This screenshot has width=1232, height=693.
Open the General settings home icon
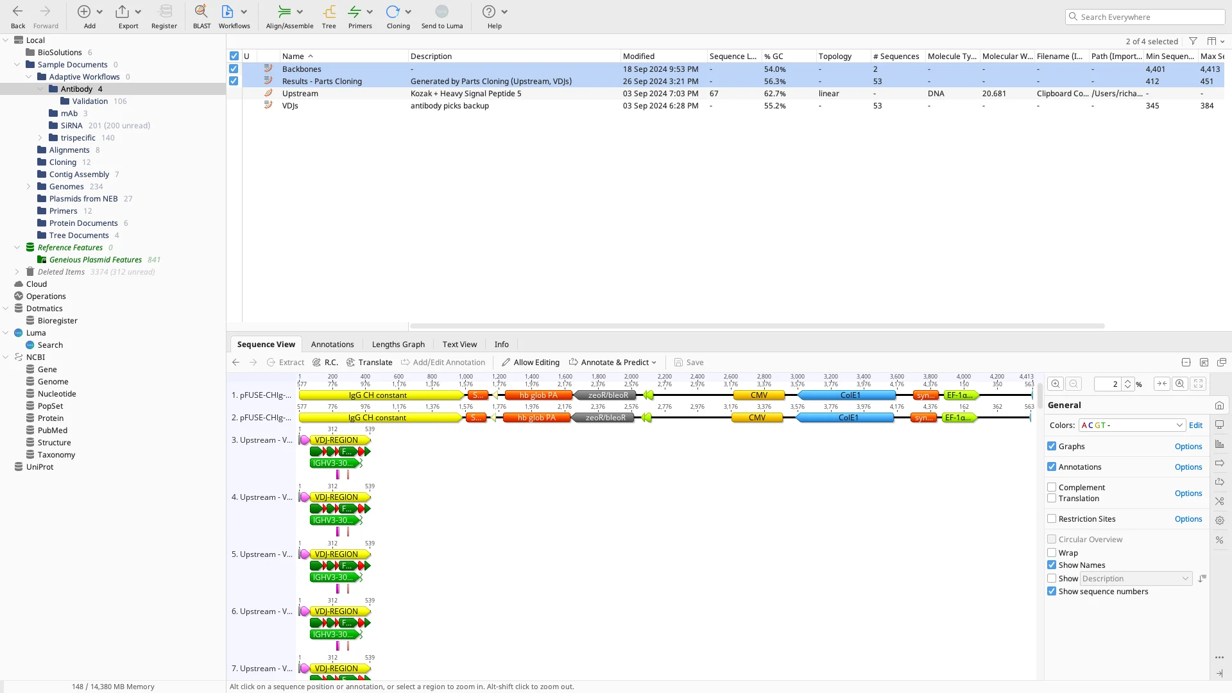1219,406
